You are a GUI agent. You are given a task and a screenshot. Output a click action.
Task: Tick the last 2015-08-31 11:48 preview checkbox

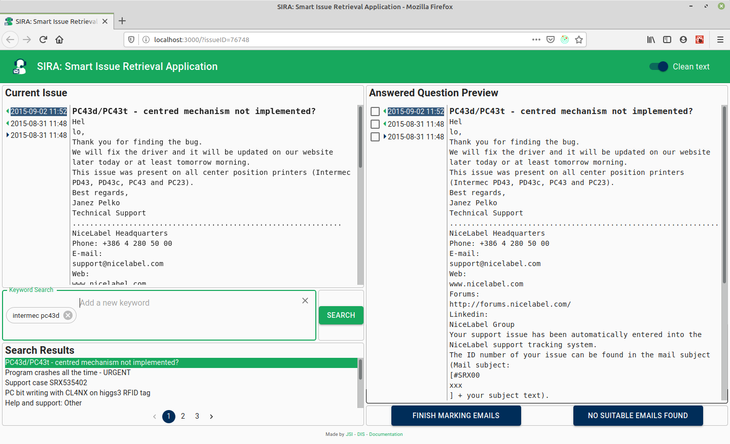tap(375, 137)
